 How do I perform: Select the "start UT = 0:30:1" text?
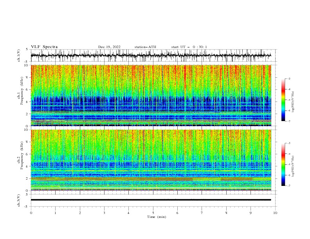(x=189, y=47)
